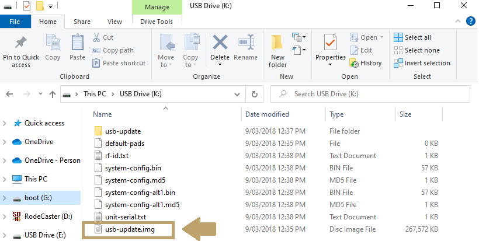Click the Search USB Drive field
The width and height of the screenshot is (479, 241).
tap(370, 94)
